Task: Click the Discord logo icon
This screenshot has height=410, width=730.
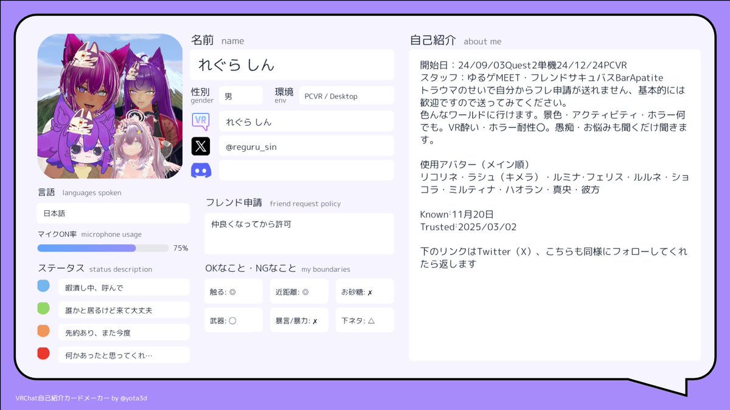Action: 201,171
